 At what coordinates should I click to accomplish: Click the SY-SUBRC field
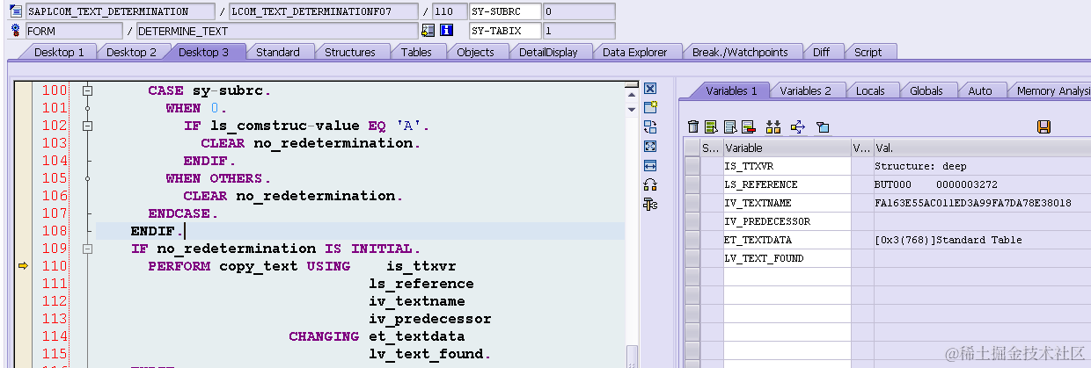coord(504,12)
